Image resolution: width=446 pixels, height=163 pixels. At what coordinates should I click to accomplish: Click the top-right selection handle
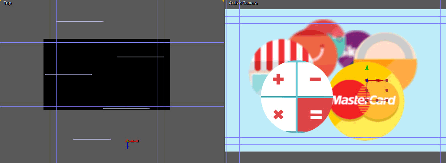[x=387, y=80]
